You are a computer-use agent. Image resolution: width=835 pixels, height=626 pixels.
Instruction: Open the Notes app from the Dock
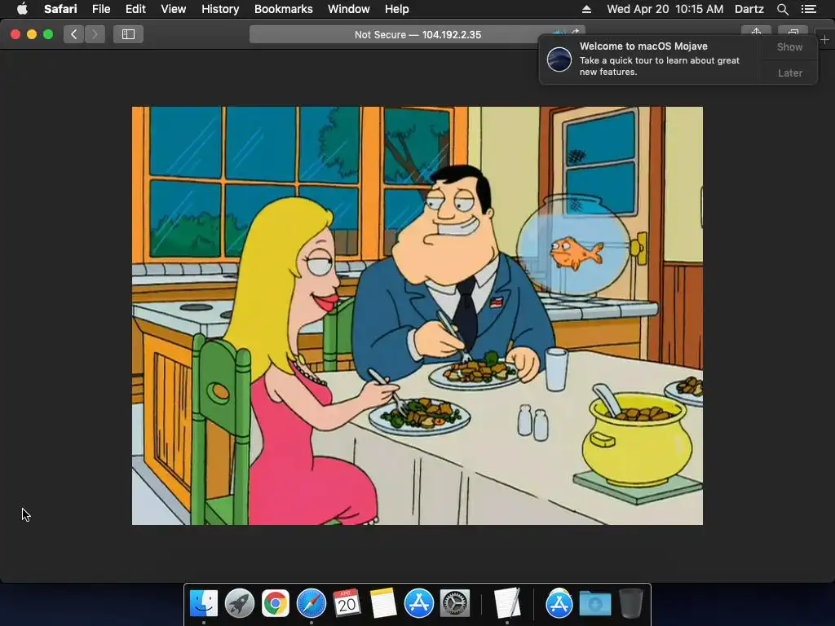pyautogui.click(x=383, y=603)
